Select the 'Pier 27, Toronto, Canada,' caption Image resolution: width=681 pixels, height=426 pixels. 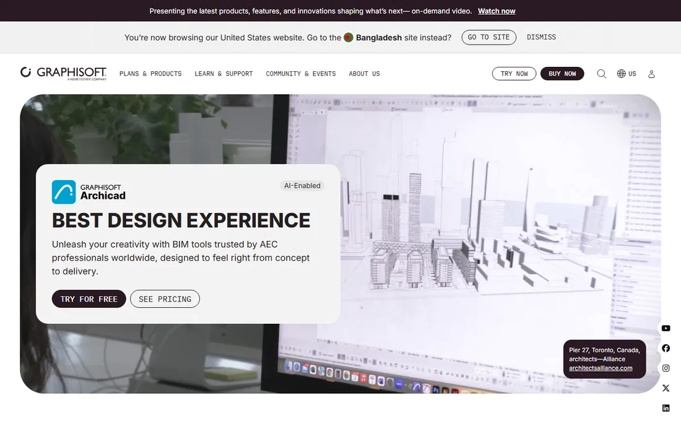click(x=605, y=350)
